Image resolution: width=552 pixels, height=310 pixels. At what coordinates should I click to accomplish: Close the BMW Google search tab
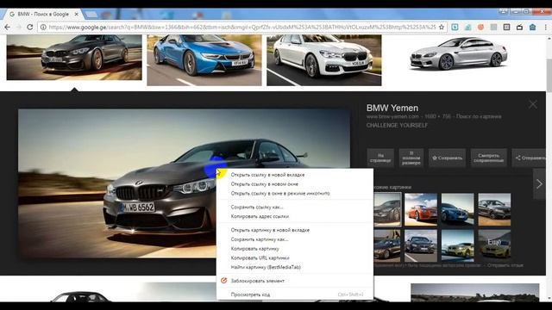coord(76,14)
